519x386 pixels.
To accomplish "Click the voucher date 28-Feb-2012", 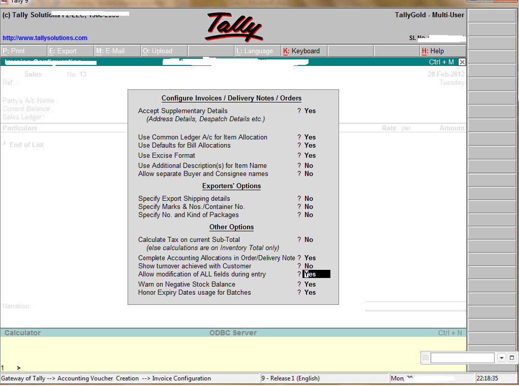I will pos(446,74).
